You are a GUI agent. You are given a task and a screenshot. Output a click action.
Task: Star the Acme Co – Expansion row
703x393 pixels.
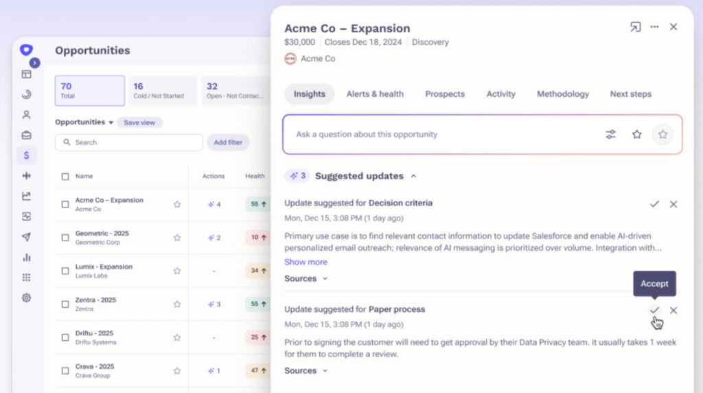tap(177, 204)
